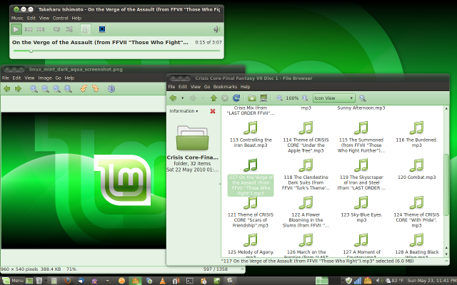Screen dimensions: 457x285
Task: Click the round blue icon in image viewer toolbar
Action: (x=111, y=88)
